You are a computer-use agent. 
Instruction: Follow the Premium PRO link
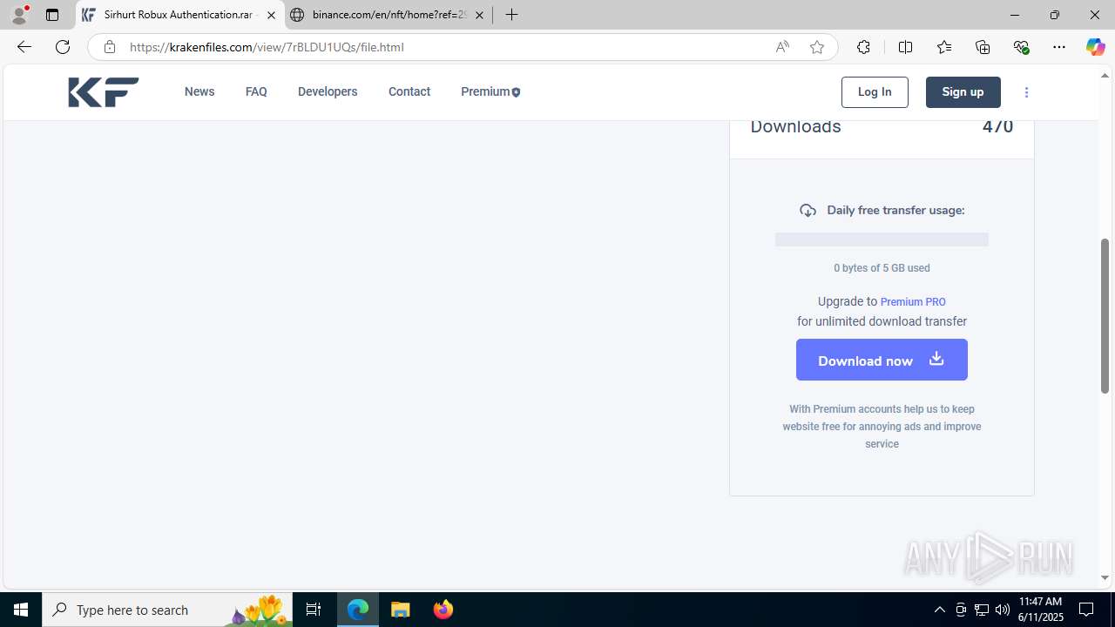pyautogui.click(x=913, y=302)
